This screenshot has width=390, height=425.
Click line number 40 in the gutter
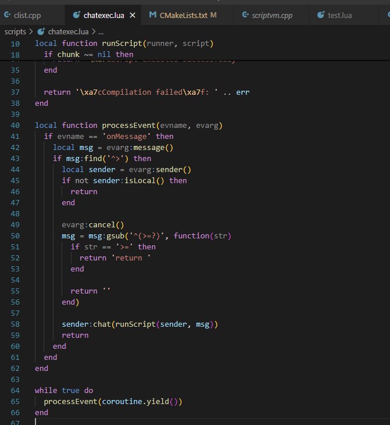pyautogui.click(x=15, y=126)
